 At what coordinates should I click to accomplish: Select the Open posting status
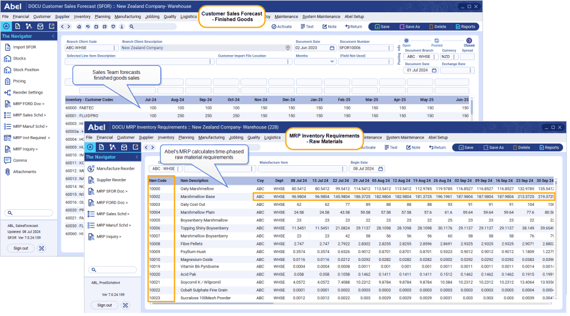point(406,41)
